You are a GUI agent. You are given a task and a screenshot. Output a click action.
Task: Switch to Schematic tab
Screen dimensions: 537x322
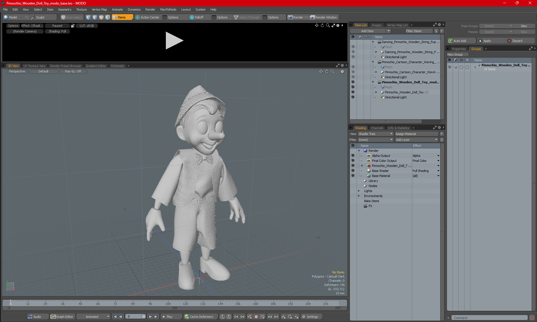[117, 66]
